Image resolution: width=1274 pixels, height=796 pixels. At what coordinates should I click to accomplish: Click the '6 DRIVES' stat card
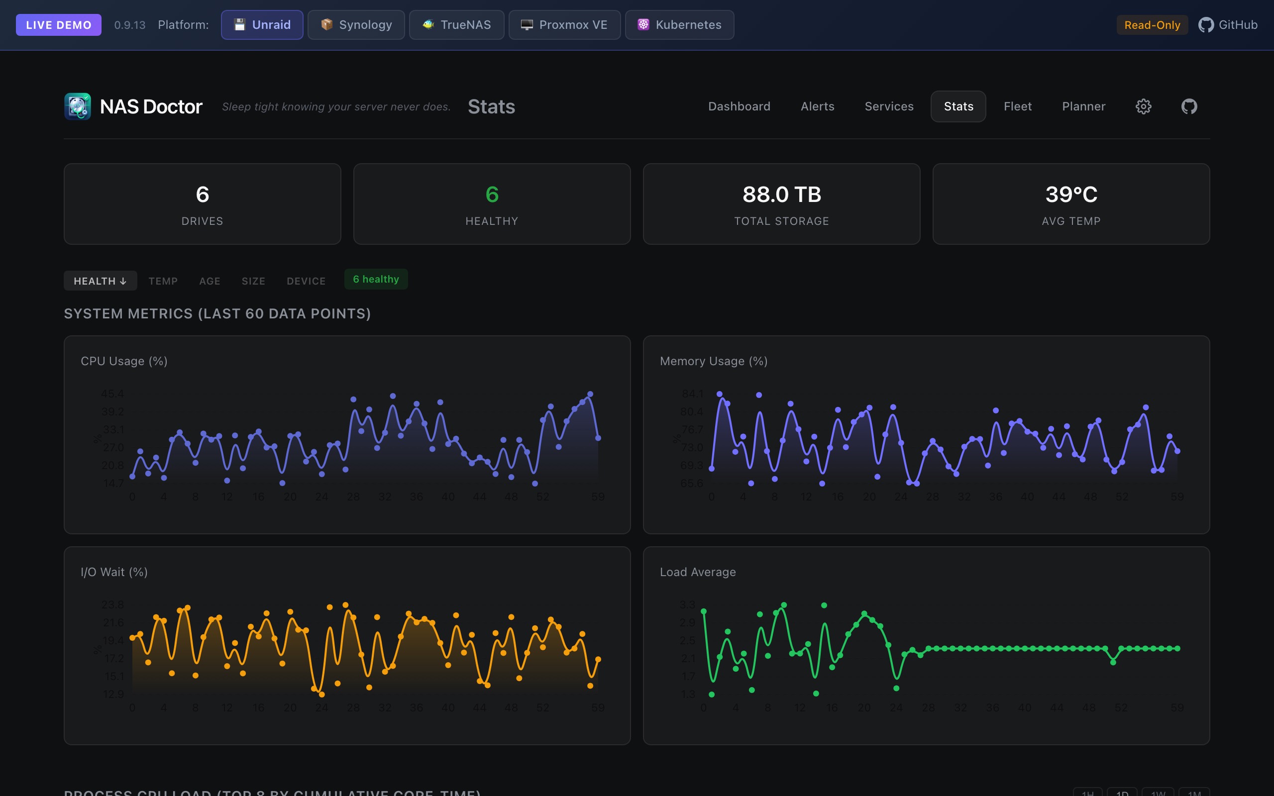point(202,204)
